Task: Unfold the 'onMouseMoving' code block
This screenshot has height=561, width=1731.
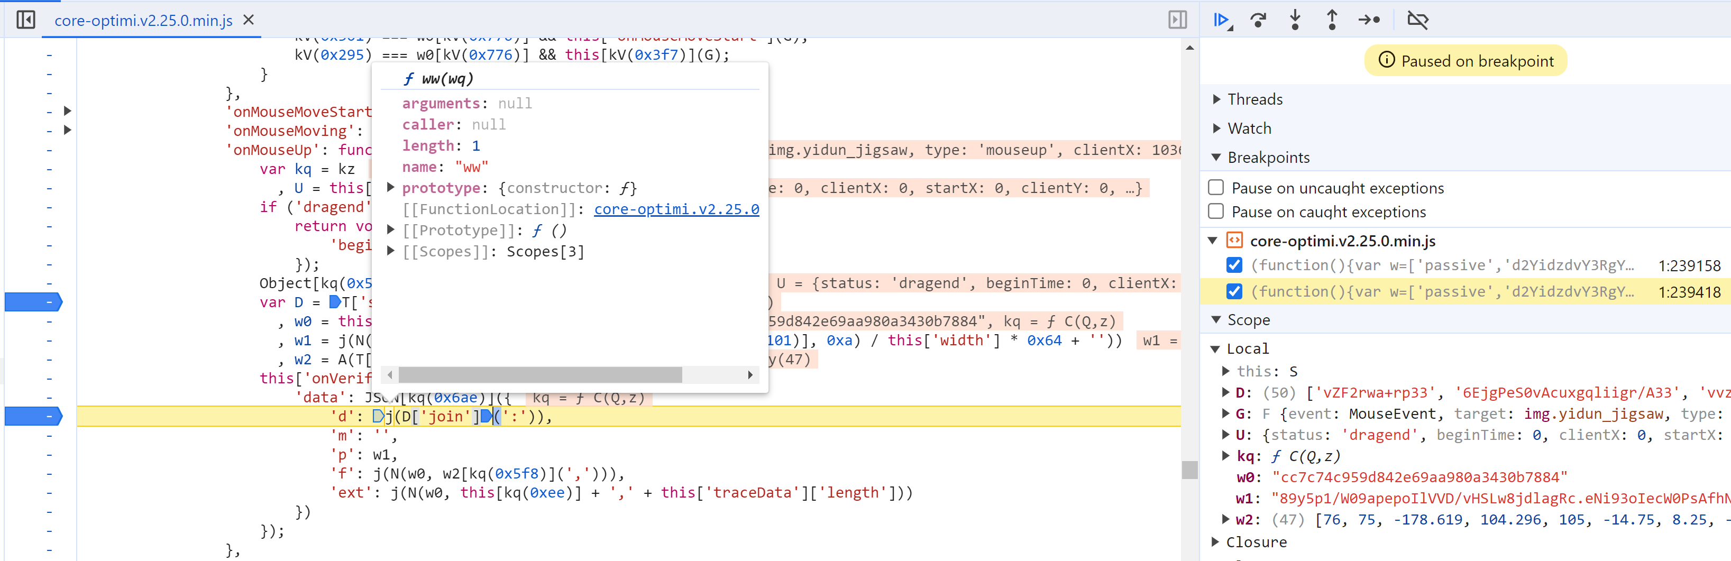Action: (67, 130)
